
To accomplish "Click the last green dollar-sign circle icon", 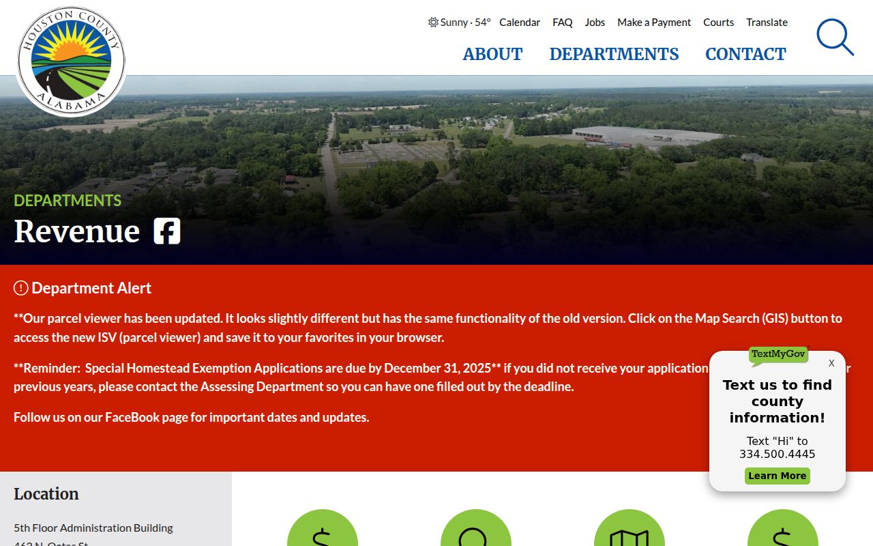I will (x=783, y=528).
